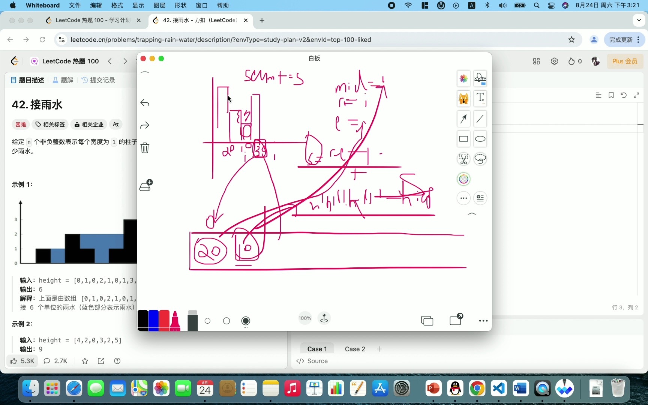648x405 pixels.
Task: Open the more tools ellipsis button
Action: 463,198
